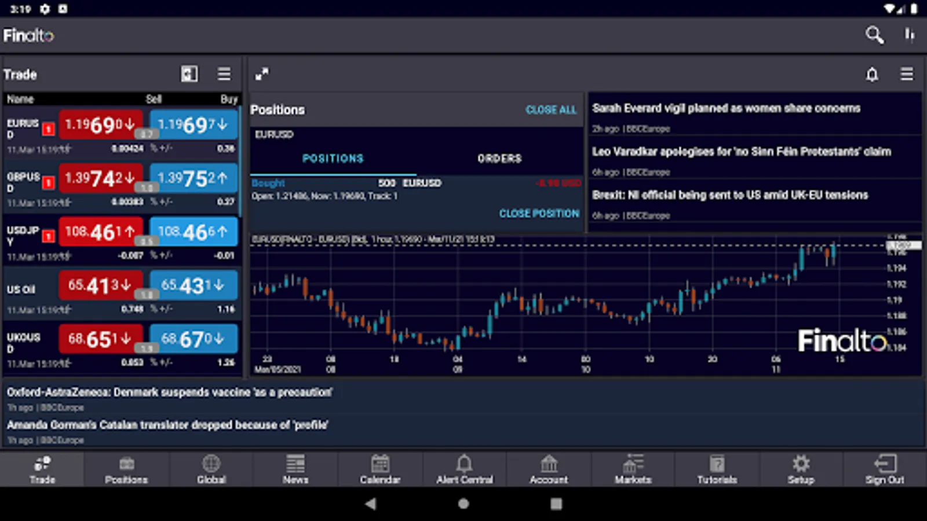Tap the settings gear in status bar
Image resolution: width=927 pixels, height=521 pixels.
coord(45,9)
